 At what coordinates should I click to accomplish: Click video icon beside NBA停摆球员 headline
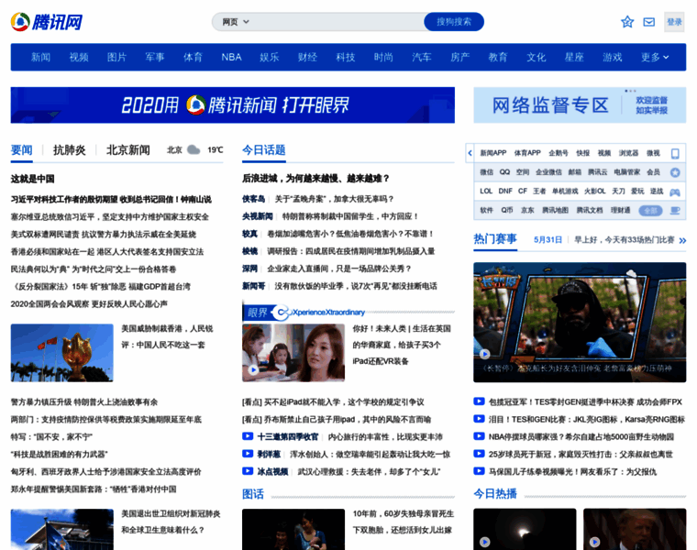[479, 435]
